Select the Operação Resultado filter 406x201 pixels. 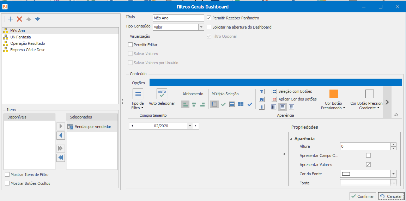coord(60,43)
